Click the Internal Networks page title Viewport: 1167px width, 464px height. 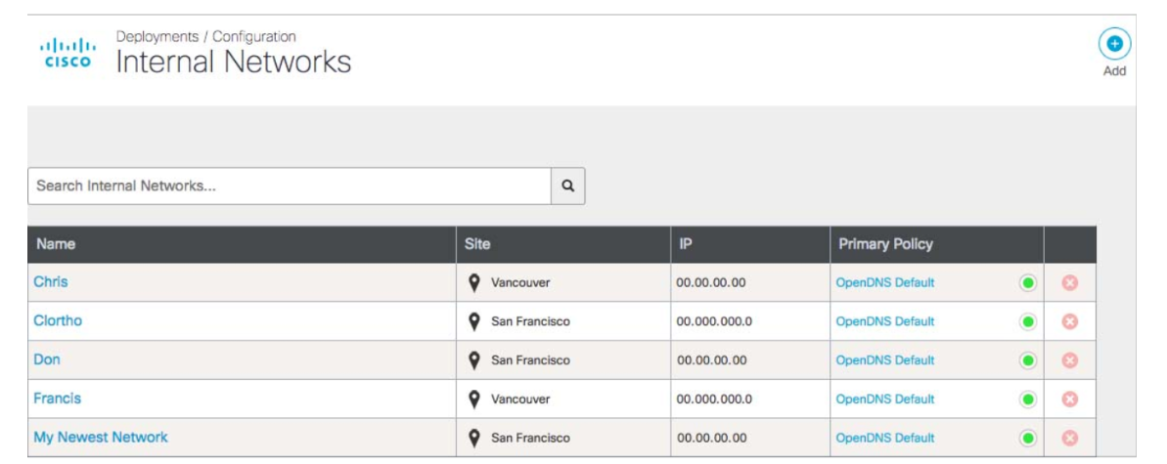(234, 63)
